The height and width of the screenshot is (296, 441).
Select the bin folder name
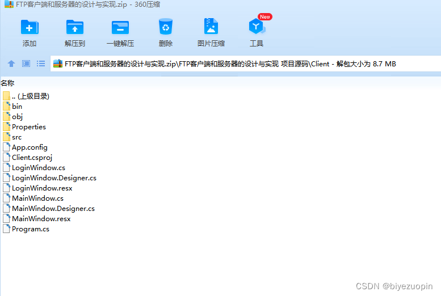point(17,106)
